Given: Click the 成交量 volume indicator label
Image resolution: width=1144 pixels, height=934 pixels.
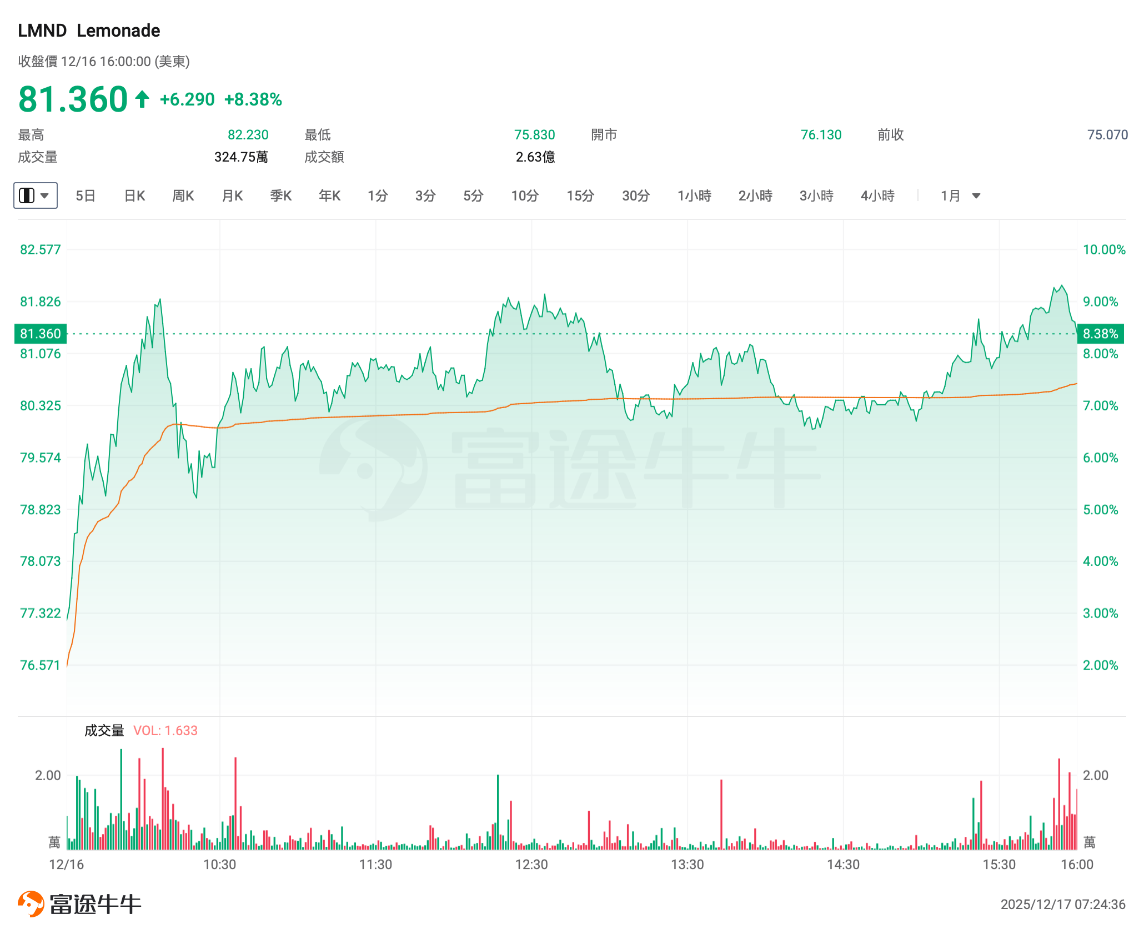Looking at the screenshot, I should (x=104, y=730).
